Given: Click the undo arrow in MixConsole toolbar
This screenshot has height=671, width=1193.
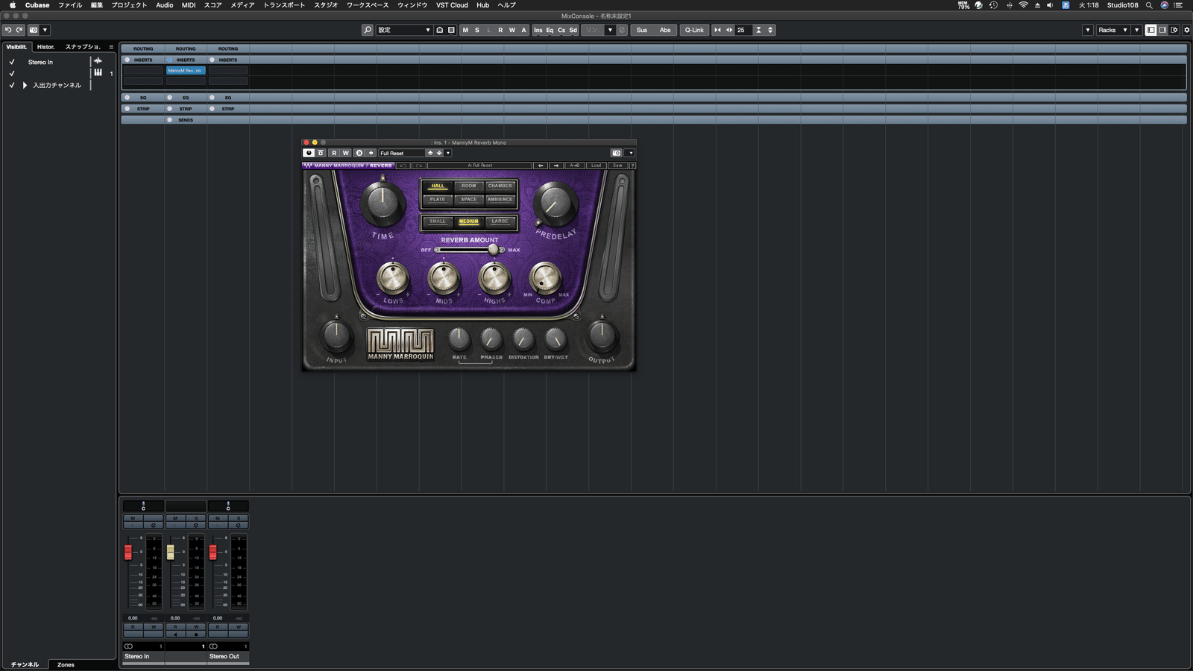Looking at the screenshot, I should pos(8,30).
